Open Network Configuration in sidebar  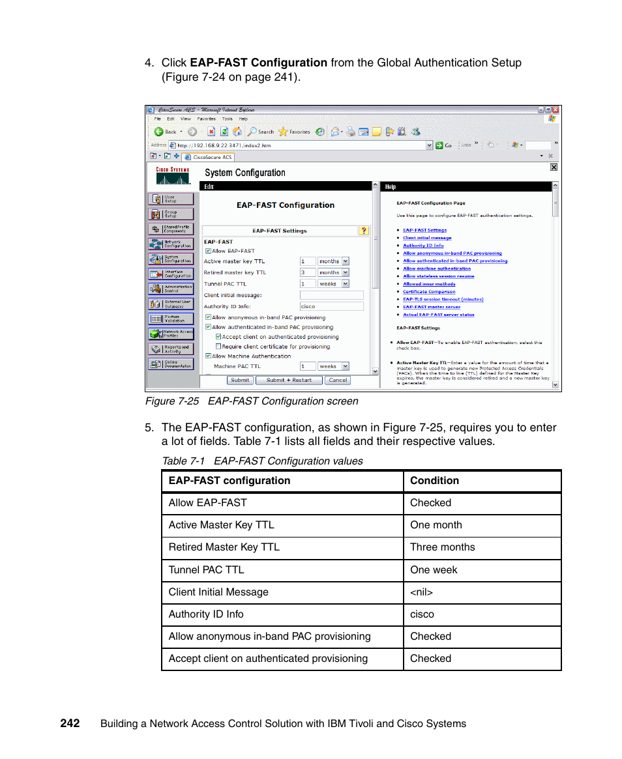point(171,244)
